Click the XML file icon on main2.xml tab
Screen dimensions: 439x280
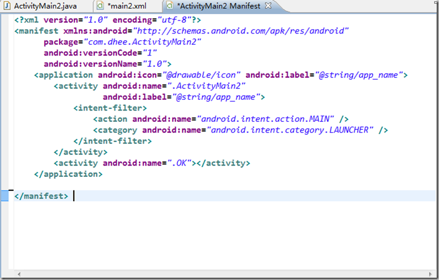point(100,6)
